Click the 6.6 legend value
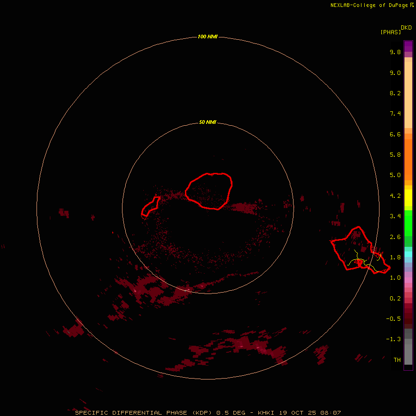 [395, 134]
